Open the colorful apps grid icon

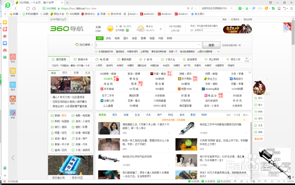(273, 9)
